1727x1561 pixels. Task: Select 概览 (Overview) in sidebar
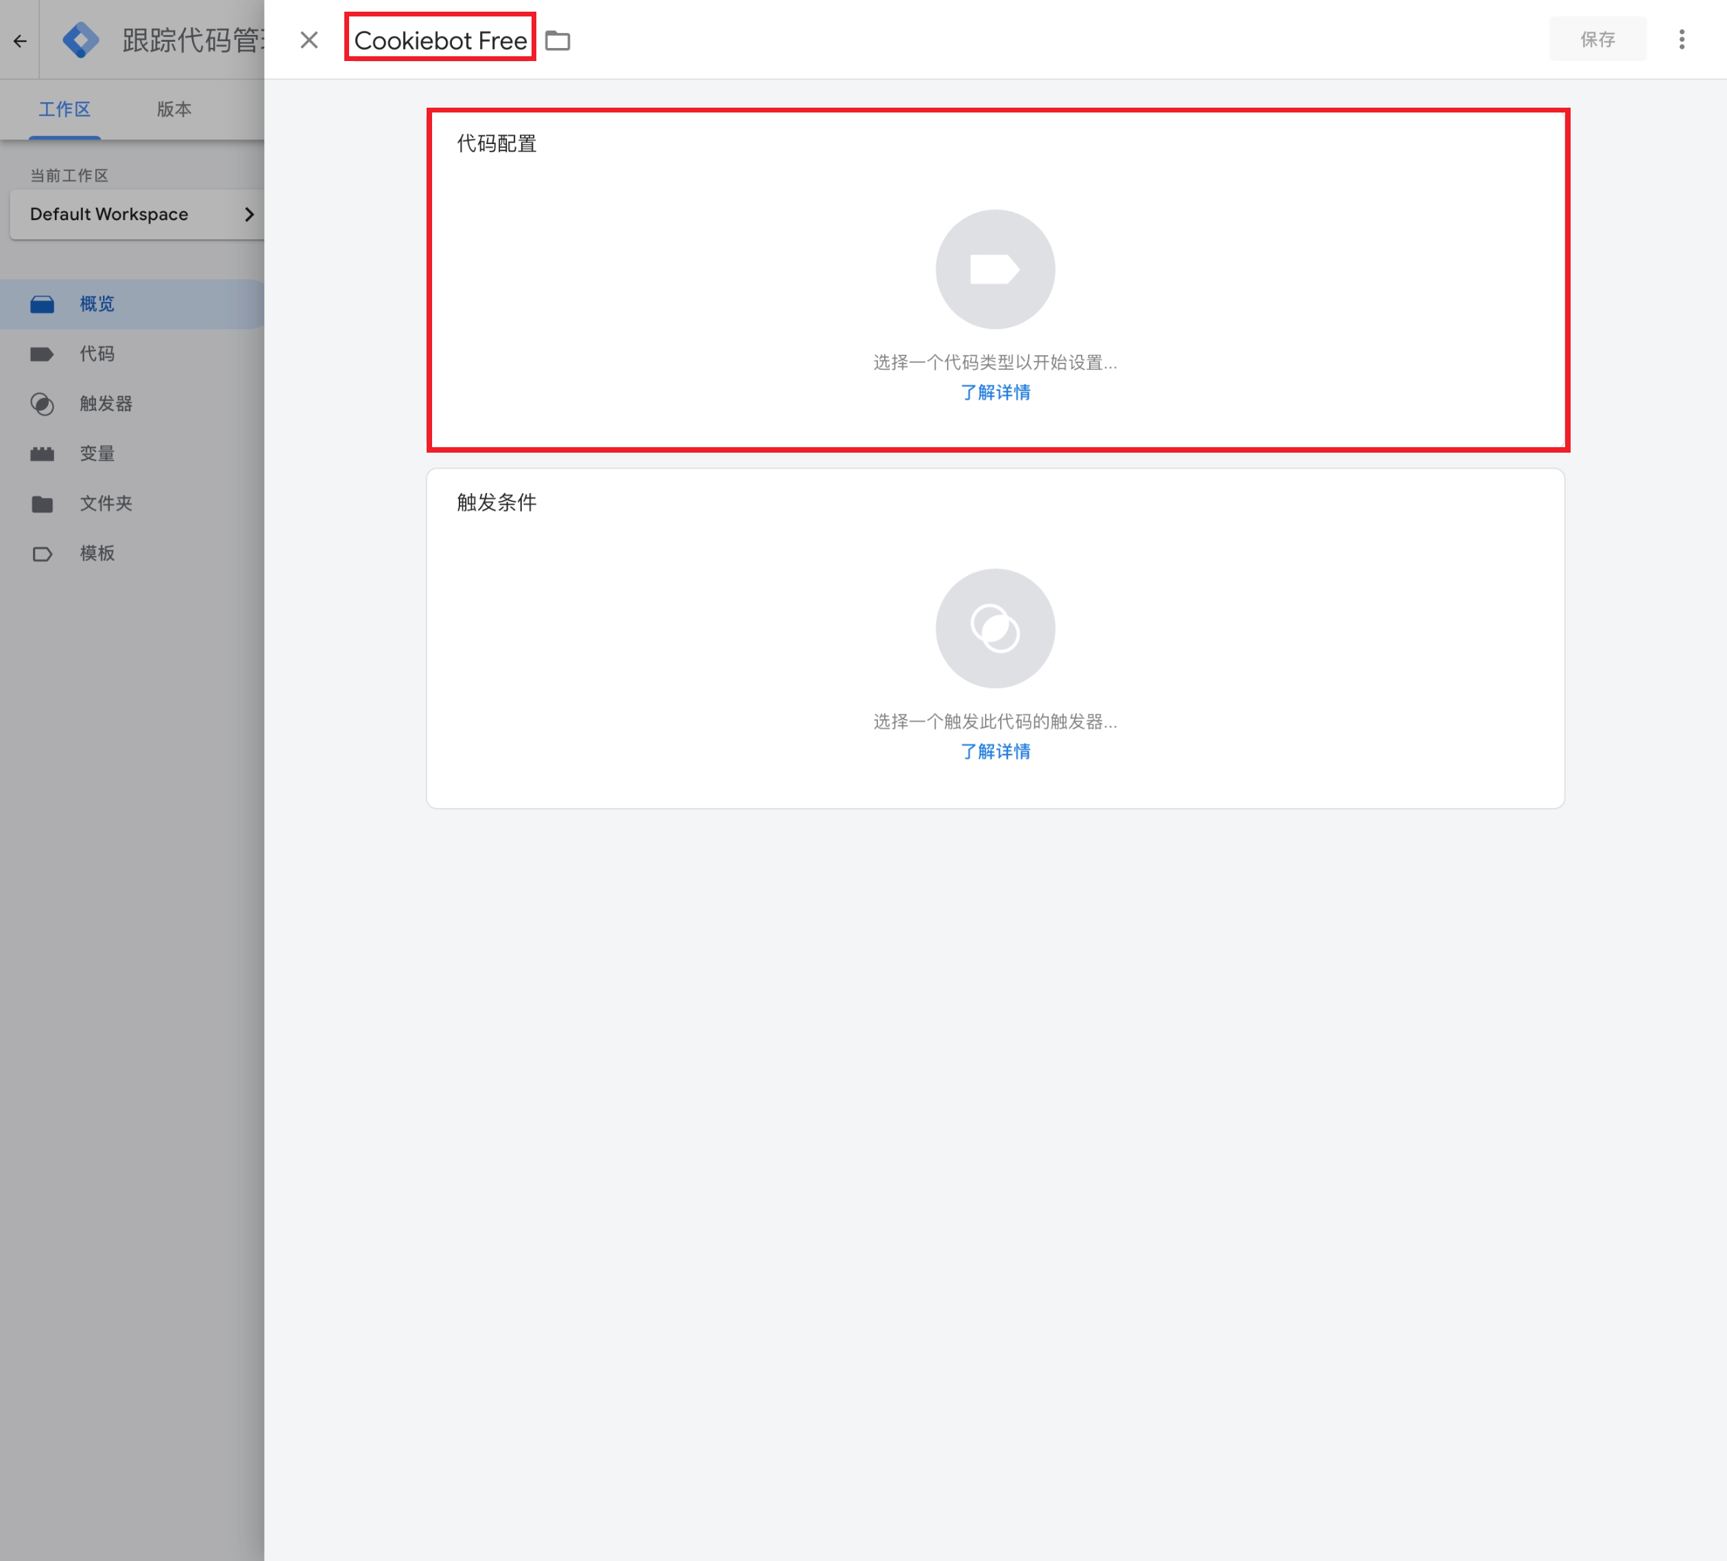click(97, 304)
